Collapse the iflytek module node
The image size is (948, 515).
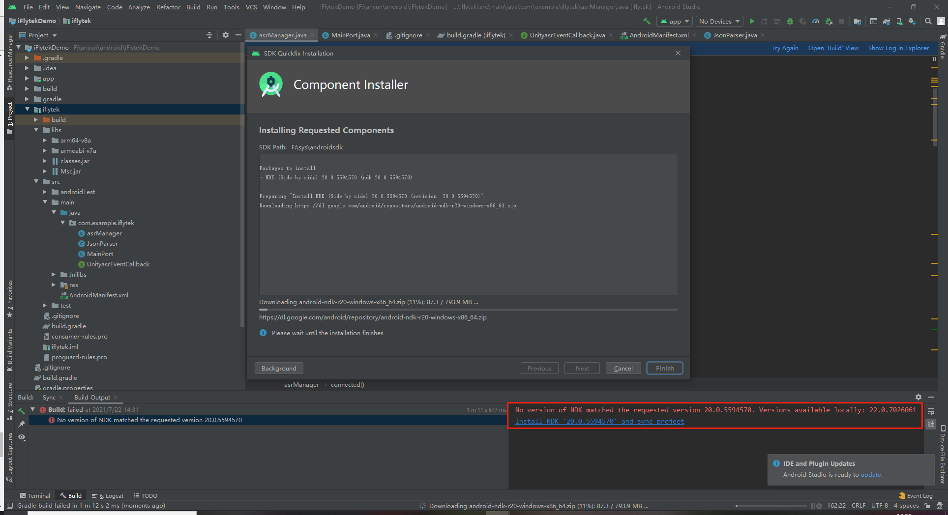click(x=27, y=110)
